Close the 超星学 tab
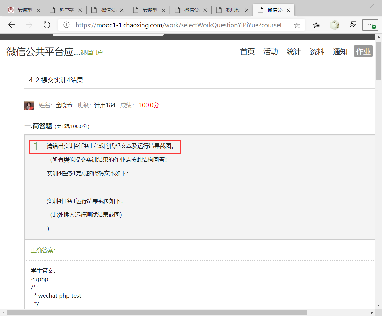Screen dimensions: 382x316 [80, 10]
